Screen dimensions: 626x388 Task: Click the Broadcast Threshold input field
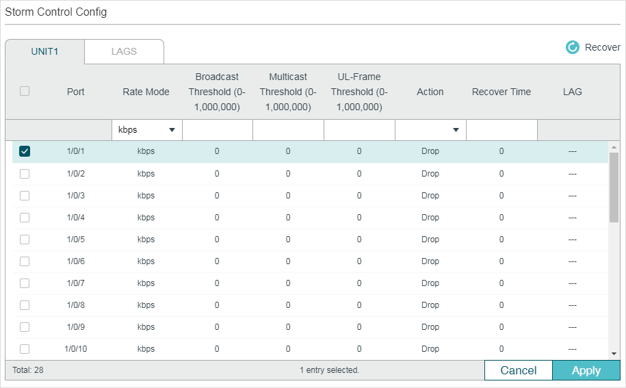point(218,130)
